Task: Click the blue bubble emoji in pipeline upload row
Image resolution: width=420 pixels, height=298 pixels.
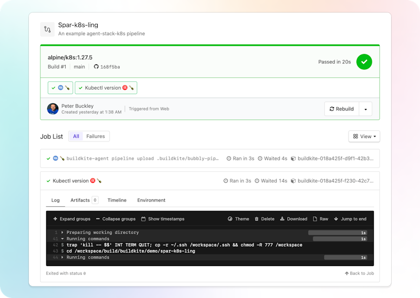Action: [56, 158]
